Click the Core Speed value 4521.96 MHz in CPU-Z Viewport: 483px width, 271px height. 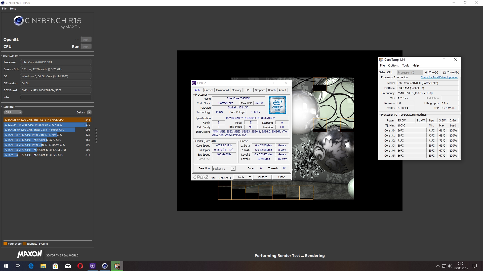tap(224, 145)
